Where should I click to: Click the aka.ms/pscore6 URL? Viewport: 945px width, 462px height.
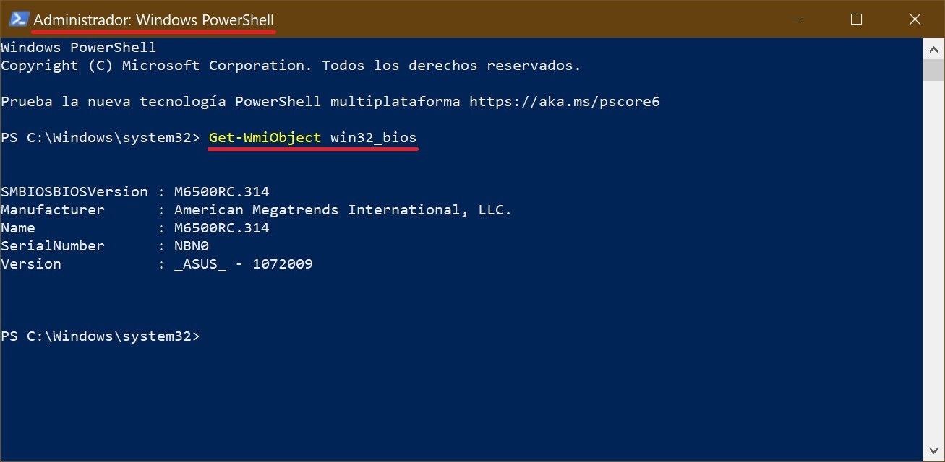coord(564,102)
